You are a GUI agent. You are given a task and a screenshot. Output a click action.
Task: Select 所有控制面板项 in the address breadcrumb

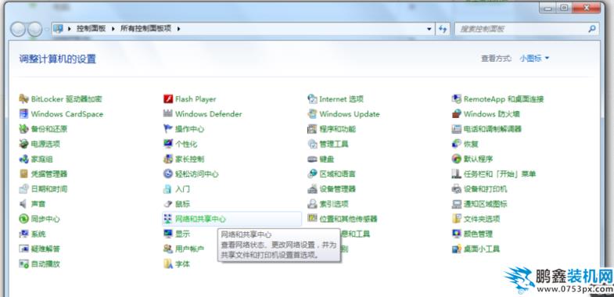coord(145,29)
